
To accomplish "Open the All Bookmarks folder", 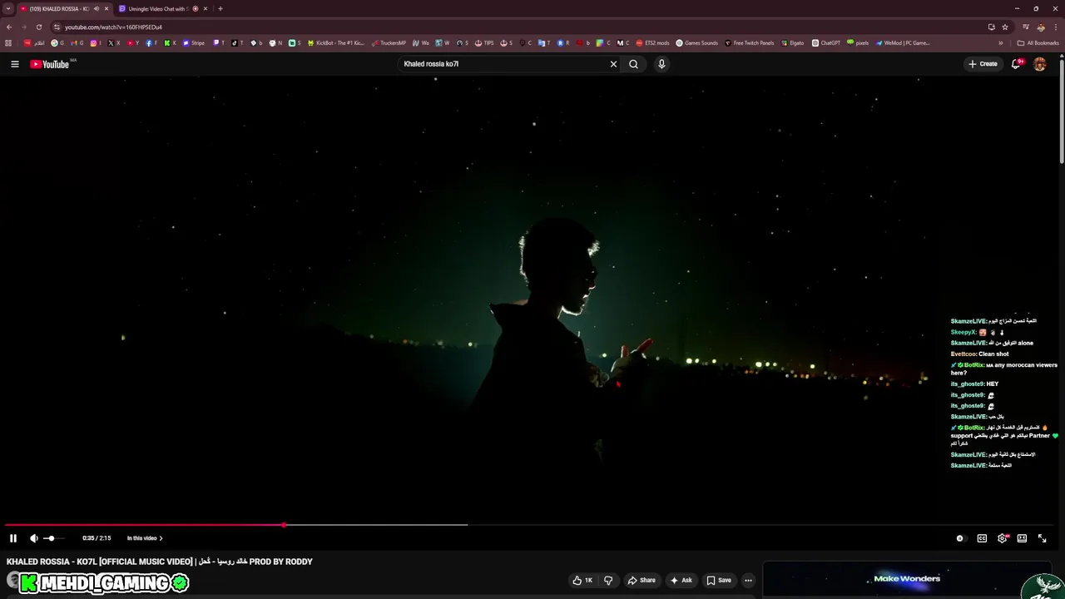I will [x=1038, y=43].
